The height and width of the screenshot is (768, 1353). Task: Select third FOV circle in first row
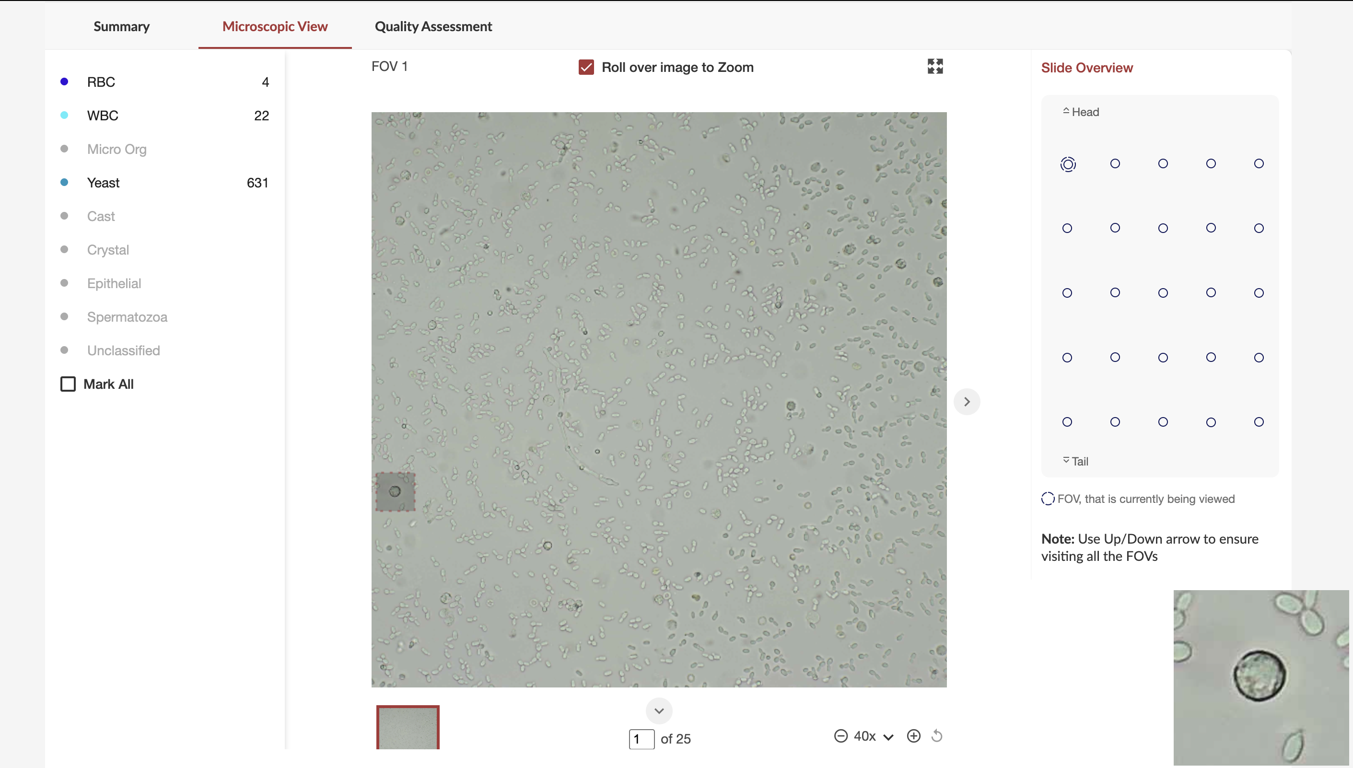coord(1163,163)
